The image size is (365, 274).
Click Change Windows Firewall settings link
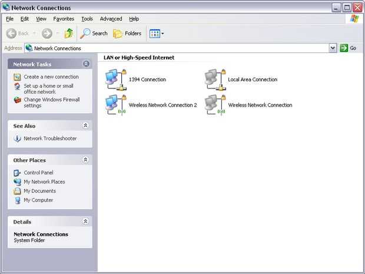pyautogui.click(x=52, y=103)
